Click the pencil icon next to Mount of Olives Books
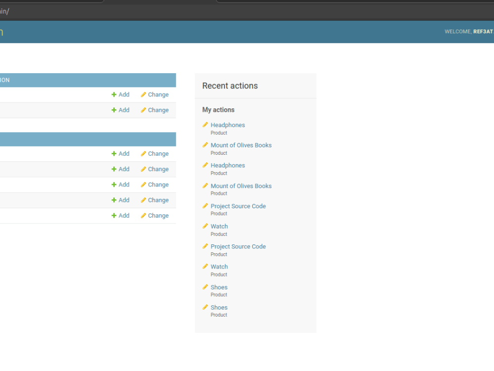This screenshot has width=494, height=371. pyautogui.click(x=206, y=145)
